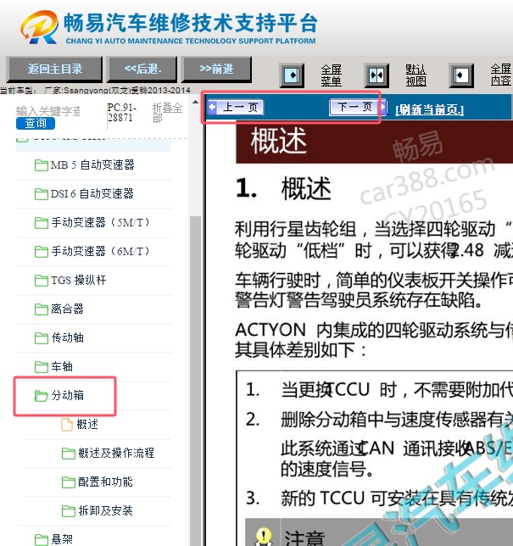Click the folder icon beside 悬架
The image size is (513, 546).
click(42, 540)
